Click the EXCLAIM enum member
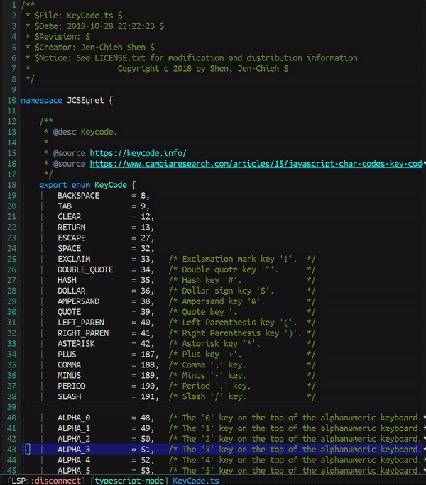The width and height of the screenshot is (426, 485). (x=74, y=259)
